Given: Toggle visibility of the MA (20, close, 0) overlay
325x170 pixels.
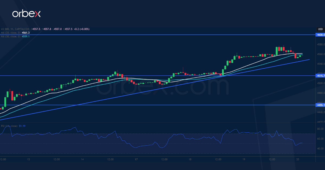Looking at the screenshot, I should tap(10, 33).
